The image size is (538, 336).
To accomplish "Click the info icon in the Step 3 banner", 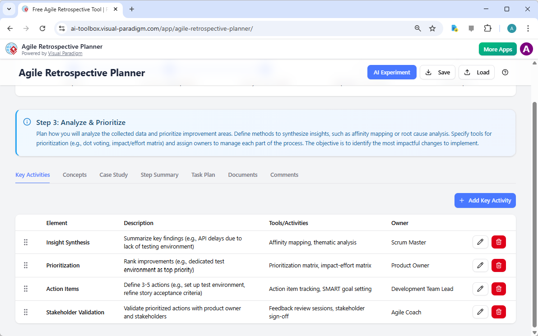I will point(27,121).
